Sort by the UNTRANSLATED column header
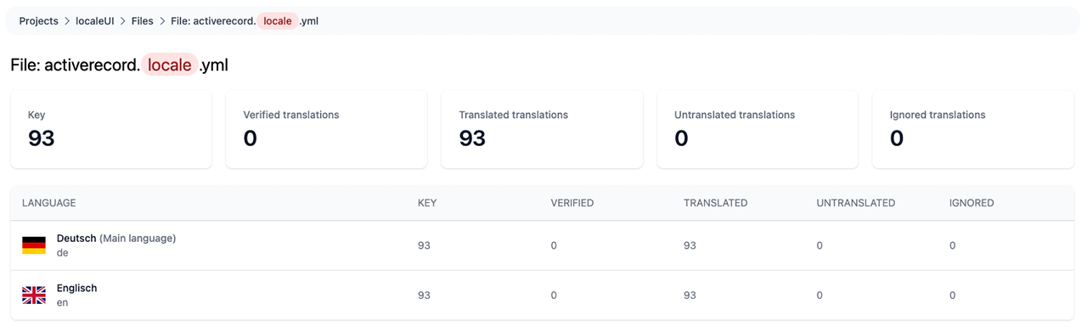The width and height of the screenshot is (1087, 332). (x=856, y=203)
